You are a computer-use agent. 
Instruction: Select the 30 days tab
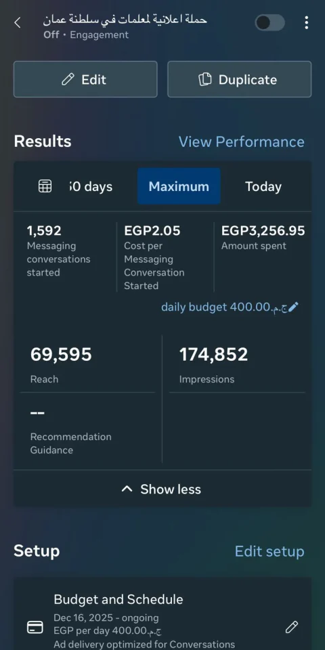pyautogui.click(x=91, y=187)
